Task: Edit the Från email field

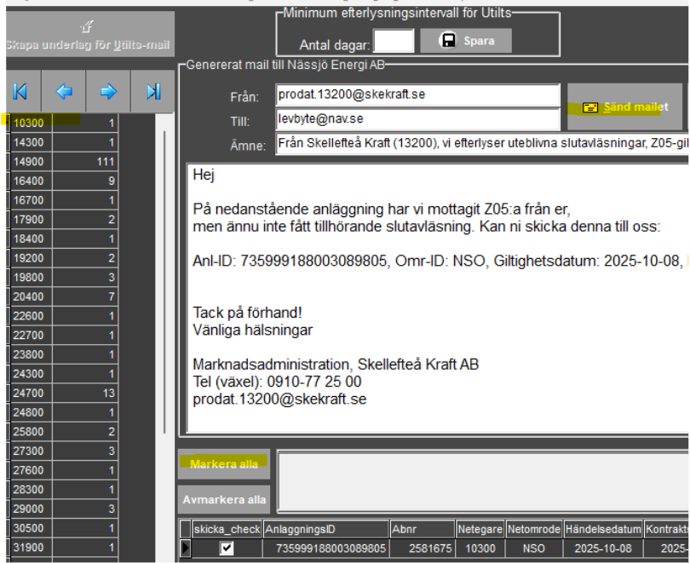Action: tap(417, 95)
